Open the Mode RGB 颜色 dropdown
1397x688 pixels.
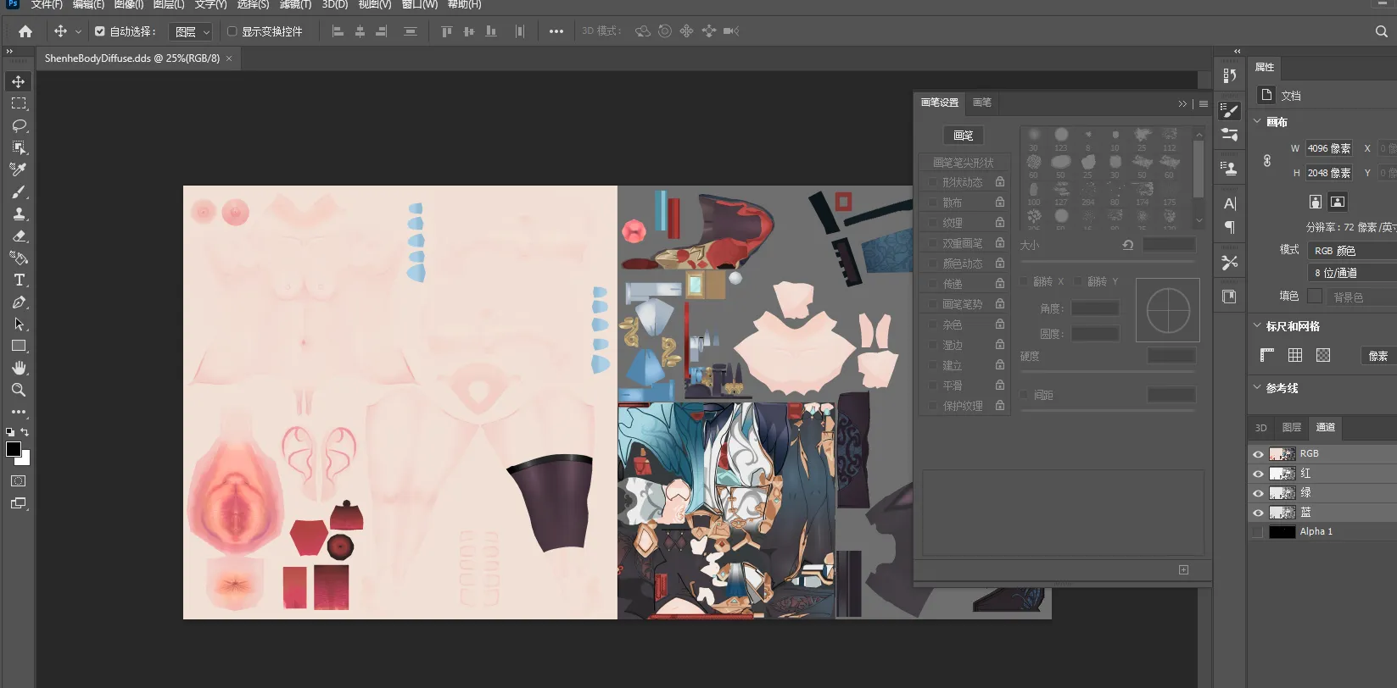1352,251
